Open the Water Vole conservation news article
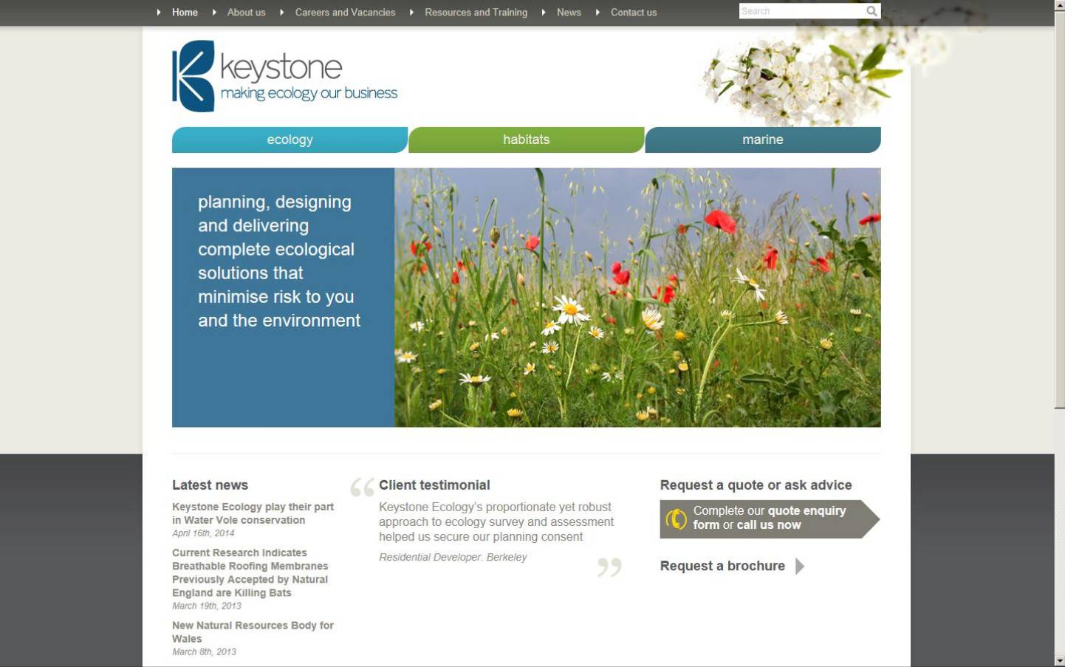The width and height of the screenshot is (1065, 667). coord(253,513)
